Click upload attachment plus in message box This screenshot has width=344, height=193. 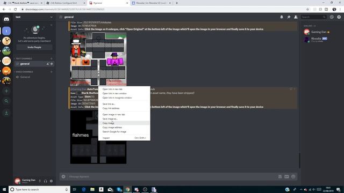tap(63, 176)
